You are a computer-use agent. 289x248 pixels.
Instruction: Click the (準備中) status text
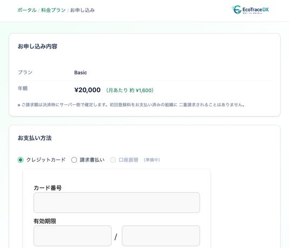click(152, 160)
